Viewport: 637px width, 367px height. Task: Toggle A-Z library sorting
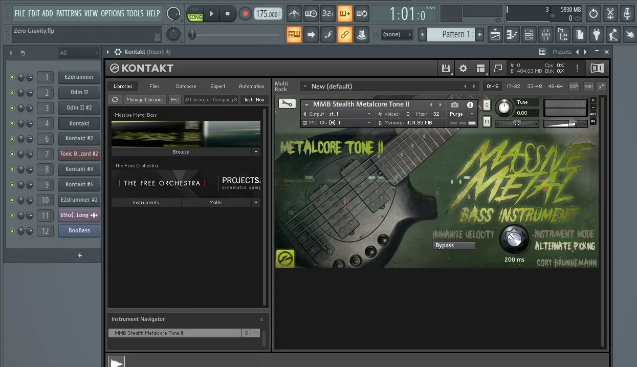(175, 99)
